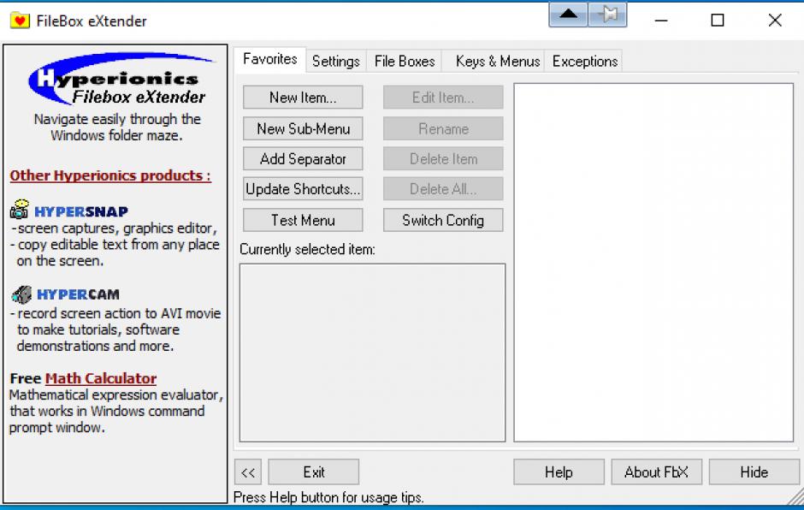Click 'Navigate easily through the' tagline text
Image resolution: width=804 pixels, height=510 pixels.
(117, 119)
